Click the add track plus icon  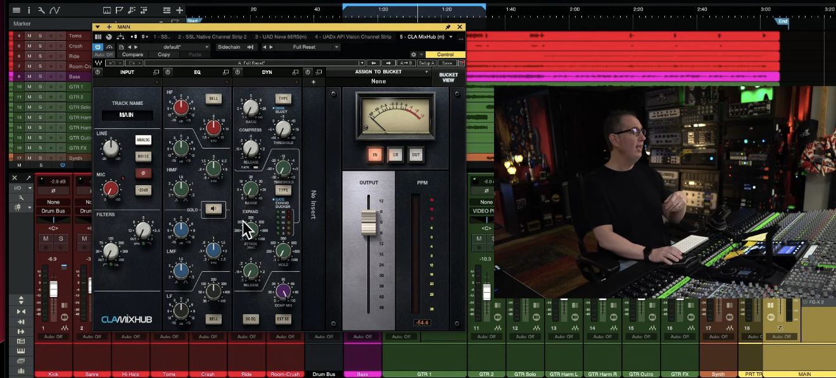(180, 10)
